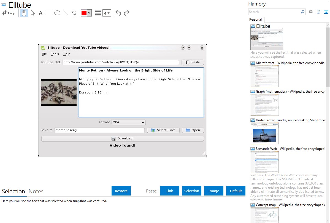
Task: Undo the last annotation
Action: pyautogui.click(x=118, y=13)
